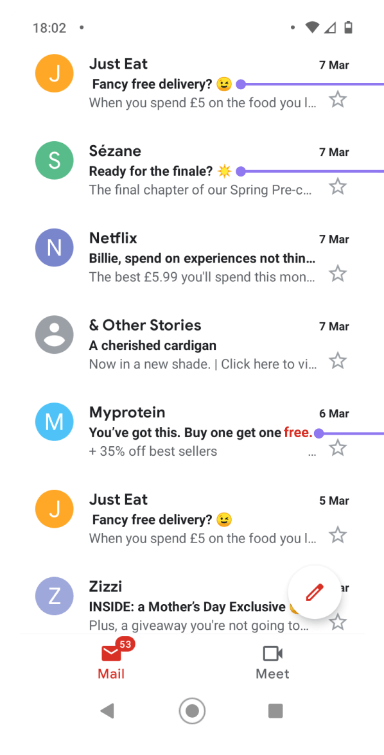Open the compose email pencil icon
The height and width of the screenshot is (755, 384).
pyautogui.click(x=314, y=592)
